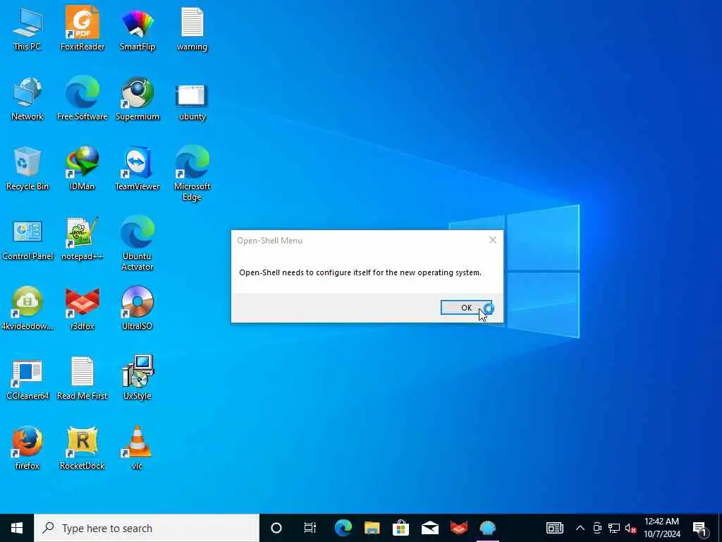The height and width of the screenshot is (542, 722).
Task: Select the CCleaner64 desktop shortcut
Action: point(27,379)
